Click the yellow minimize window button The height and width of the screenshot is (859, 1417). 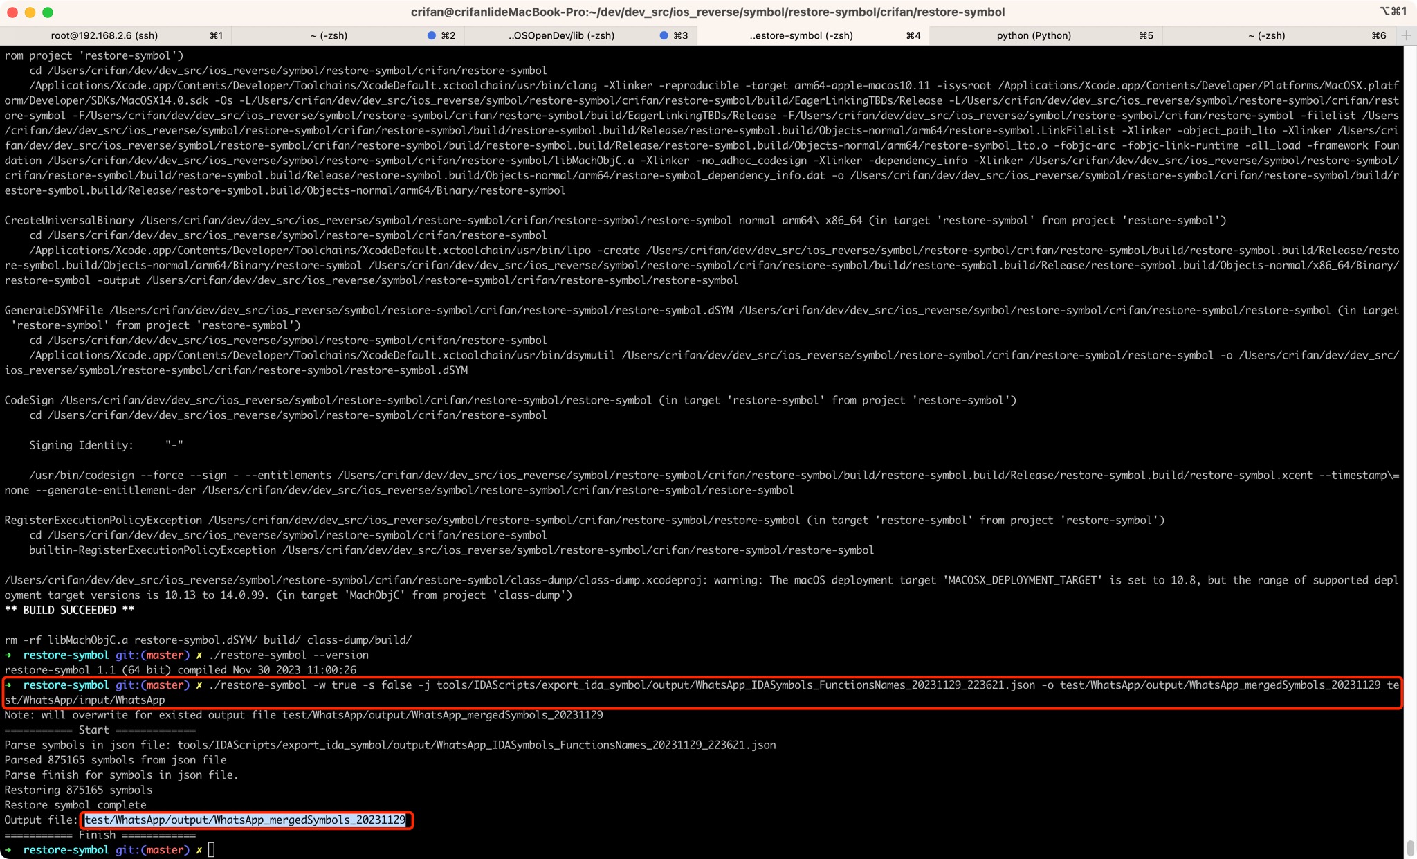pyautogui.click(x=30, y=12)
